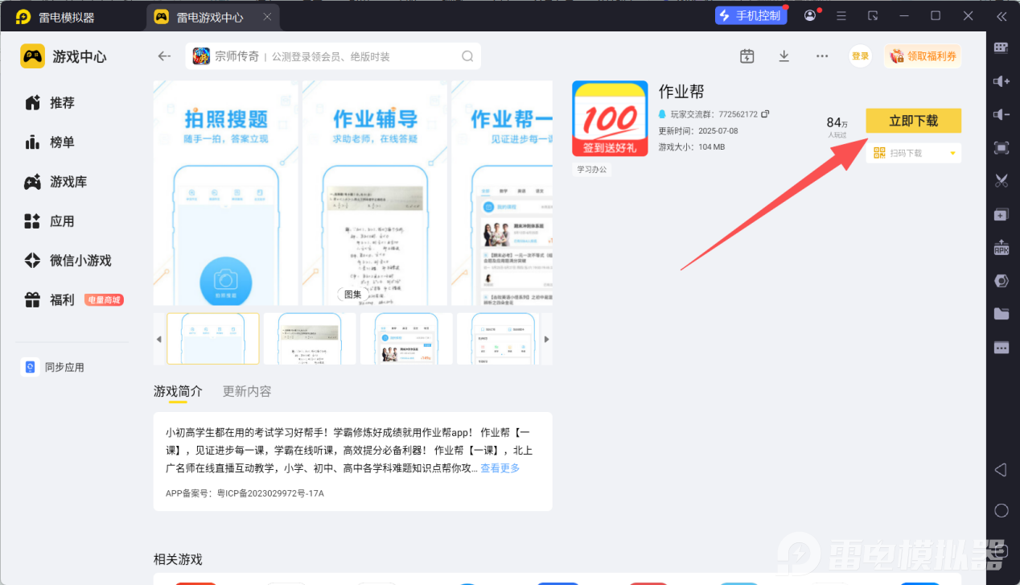Viewport: 1020px width, 585px height.
Task: Click the Android home circle button
Action: (1001, 510)
